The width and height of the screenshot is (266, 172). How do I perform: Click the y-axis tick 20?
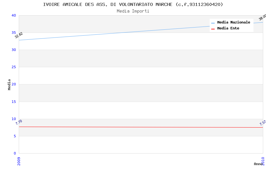tap(14, 84)
